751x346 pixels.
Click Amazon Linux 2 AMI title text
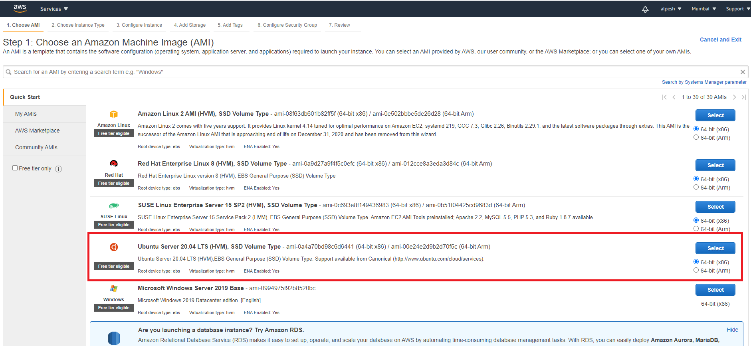click(203, 114)
